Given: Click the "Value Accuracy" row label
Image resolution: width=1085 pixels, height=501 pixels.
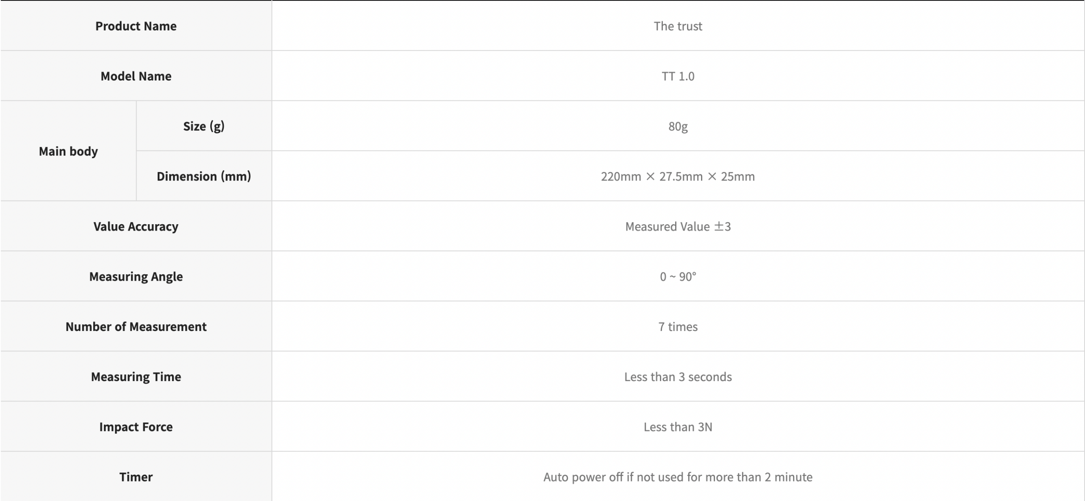Looking at the screenshot, I should tap(136, 226).
